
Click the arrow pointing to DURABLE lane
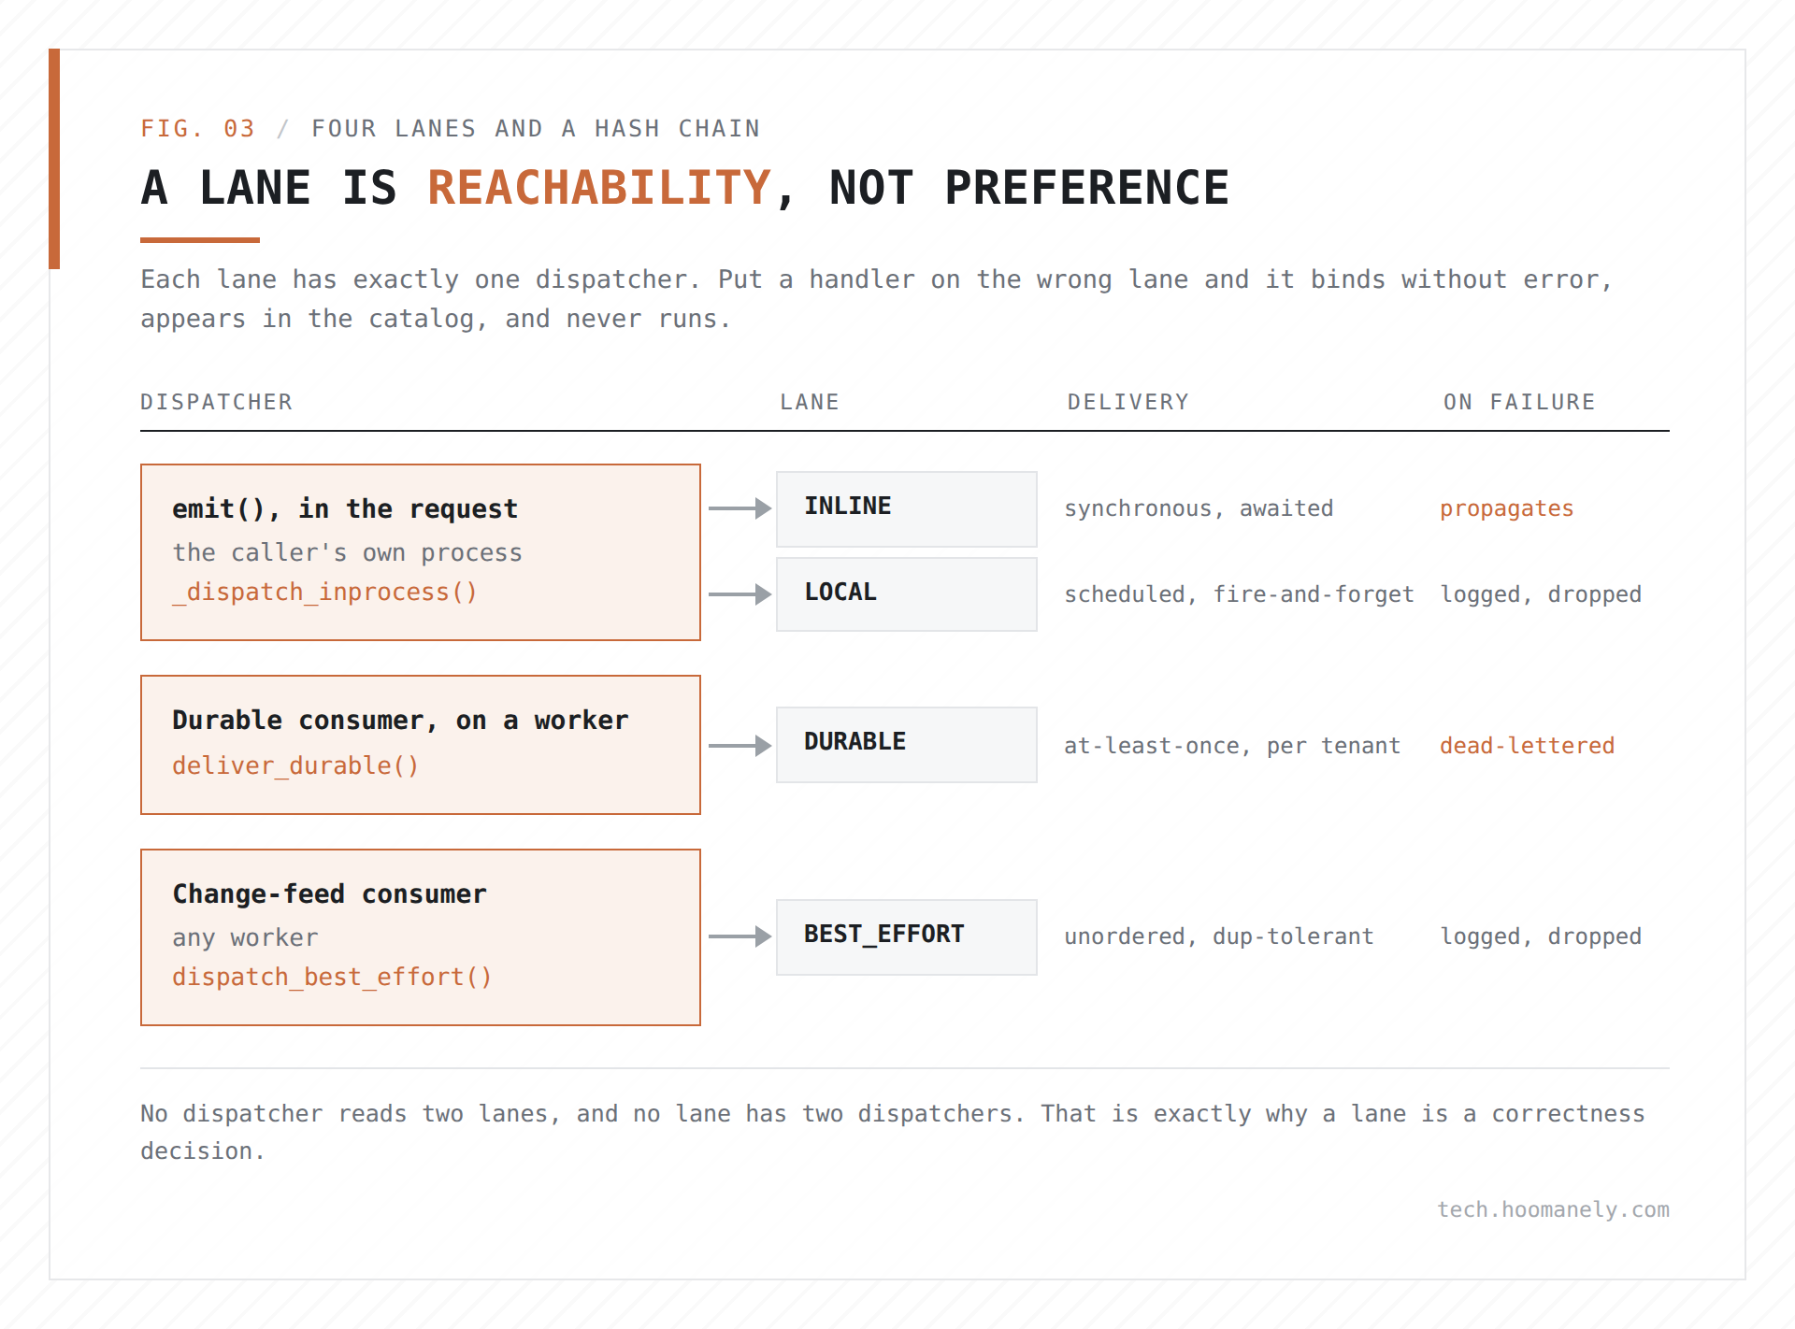coord(740,746)
